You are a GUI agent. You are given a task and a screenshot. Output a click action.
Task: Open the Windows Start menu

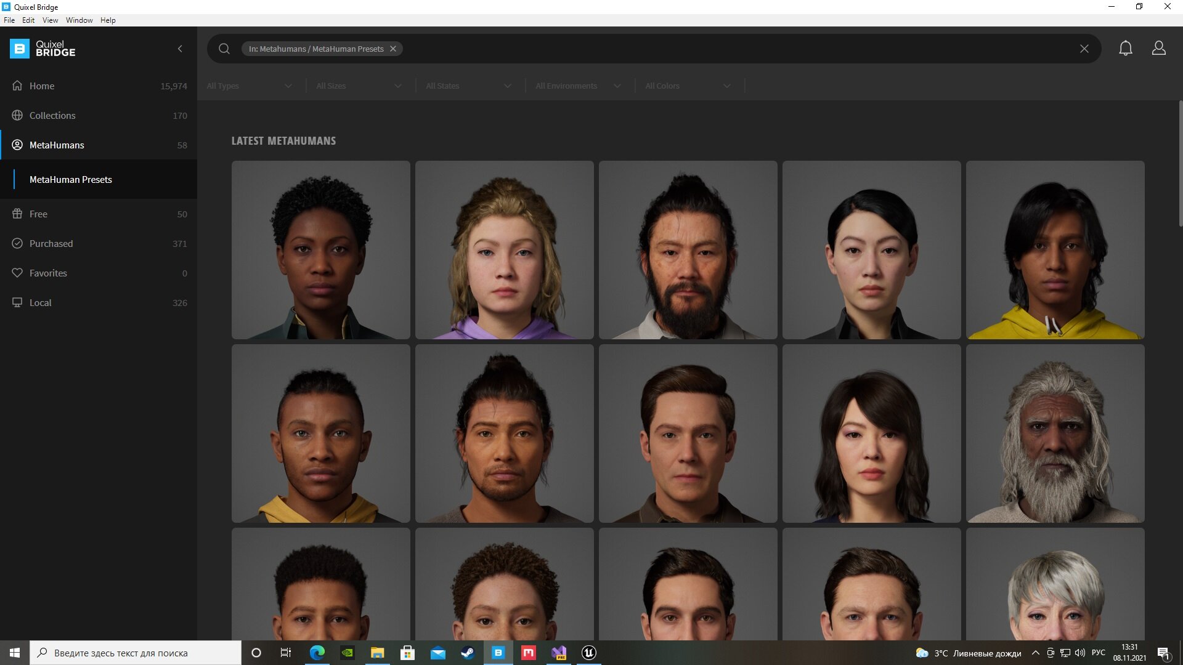coord(15,653)
